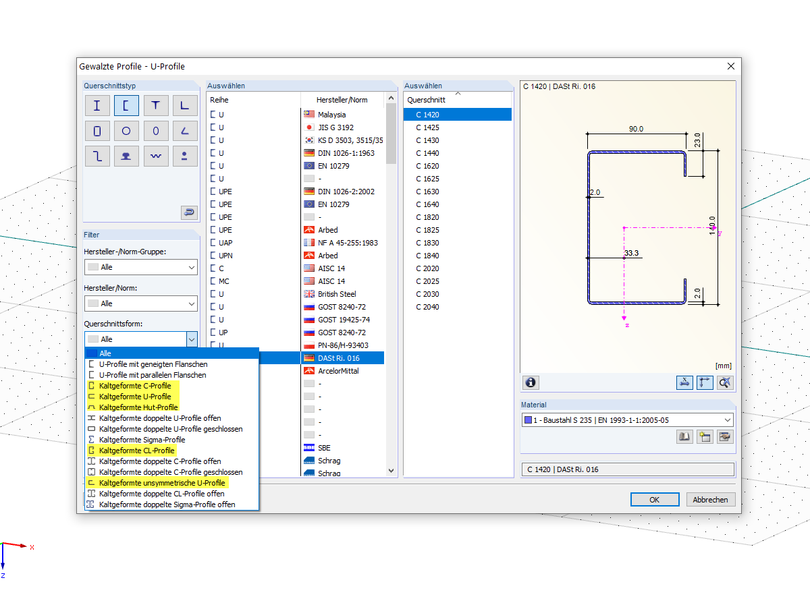Open the Hersteller-/Norm-Gruppe dropdown
The width and height of the screenshot is (810, 607).
tap(141, 267)
